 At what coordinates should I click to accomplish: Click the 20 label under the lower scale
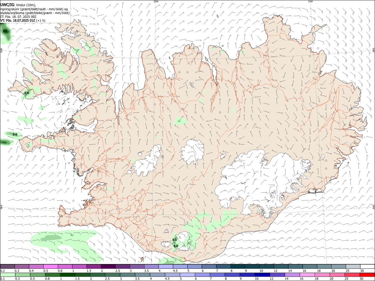[x=331, y=279]
